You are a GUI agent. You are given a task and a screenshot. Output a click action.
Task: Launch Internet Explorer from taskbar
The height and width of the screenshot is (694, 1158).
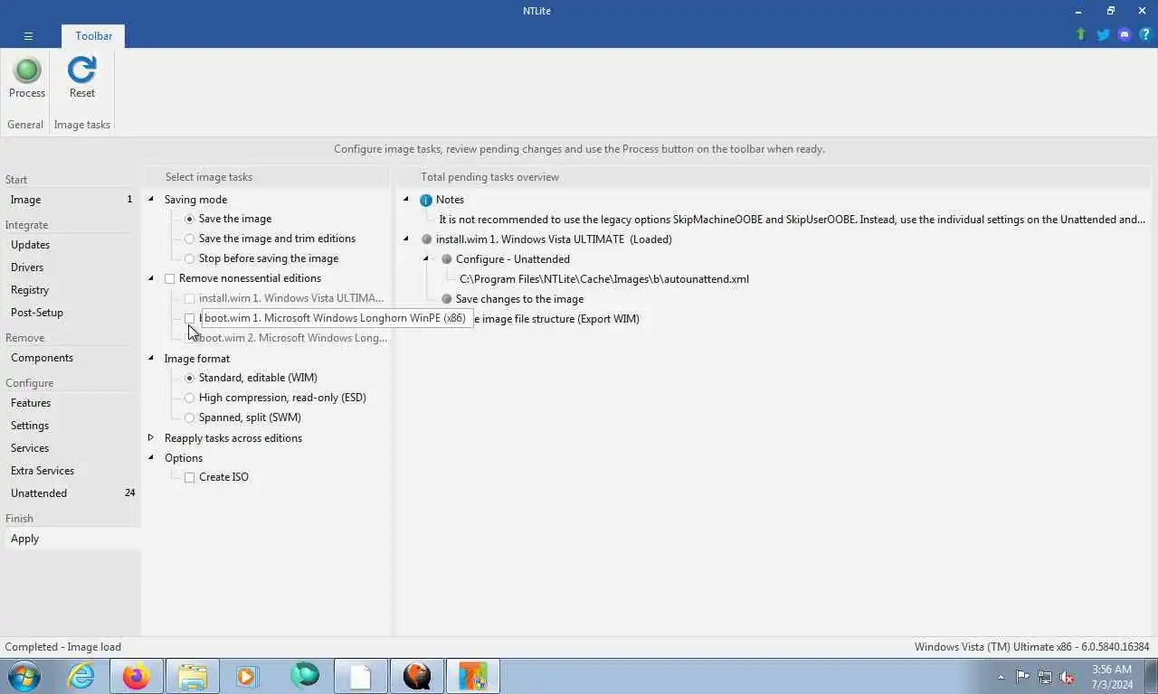pyautogui.click(x=81, y=676)
